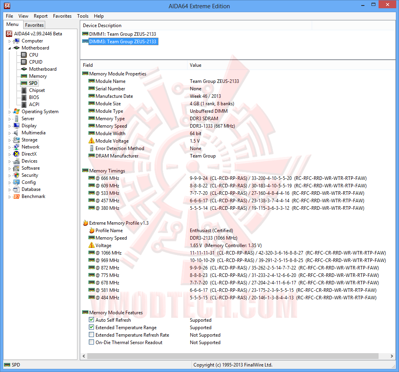Click the AIDA64 root tree icon

pos(9,34)
